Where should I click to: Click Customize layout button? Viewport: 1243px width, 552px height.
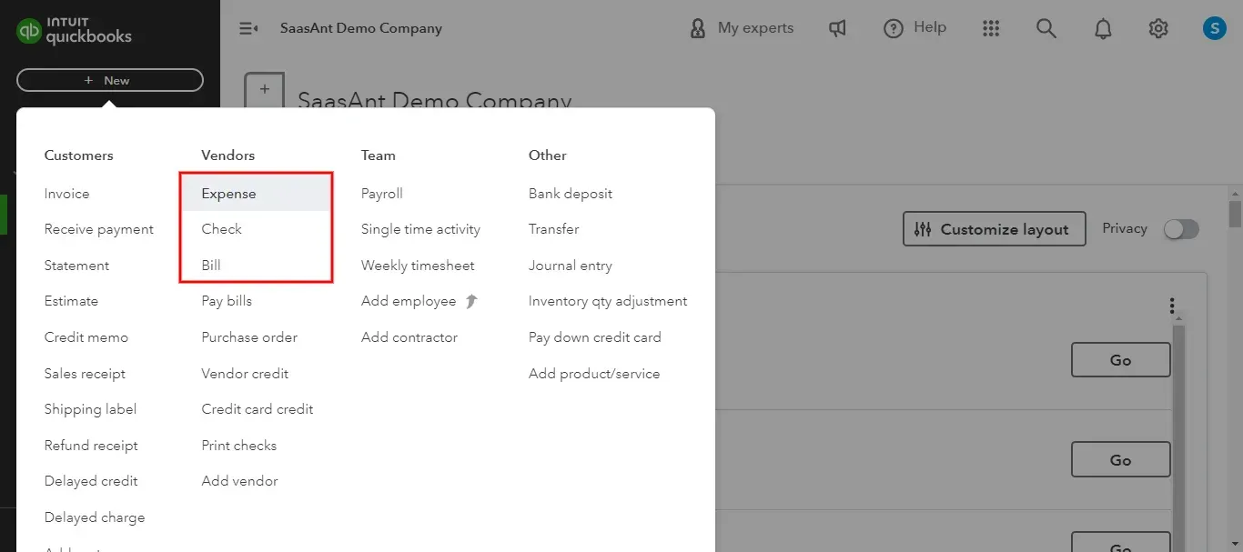(994, 229)
